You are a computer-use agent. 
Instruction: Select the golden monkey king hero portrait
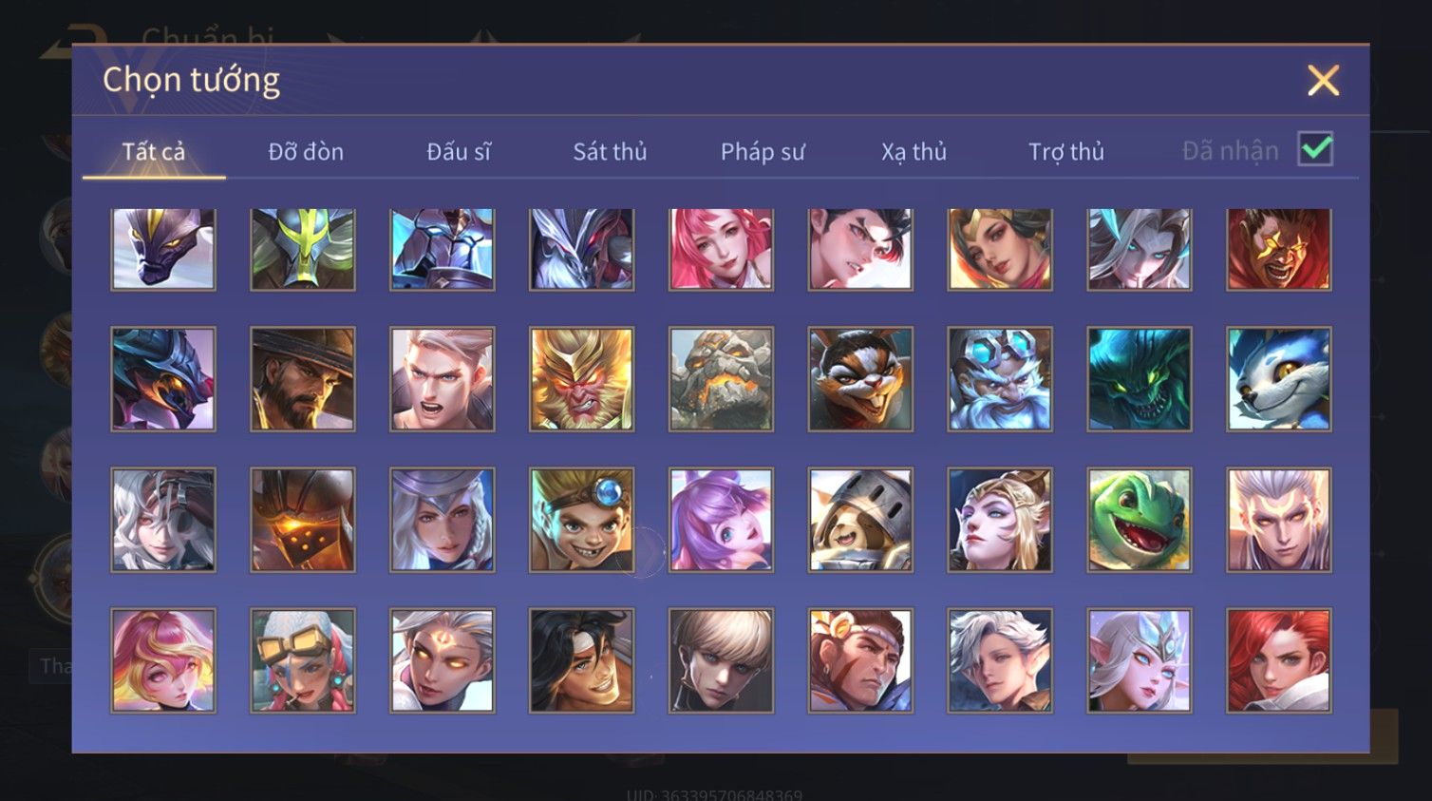(581, 379)
